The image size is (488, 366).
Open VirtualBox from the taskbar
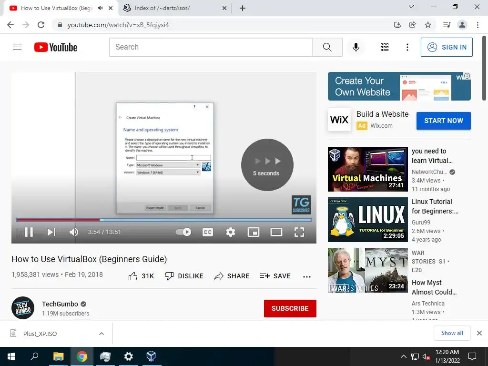[151, 356]
